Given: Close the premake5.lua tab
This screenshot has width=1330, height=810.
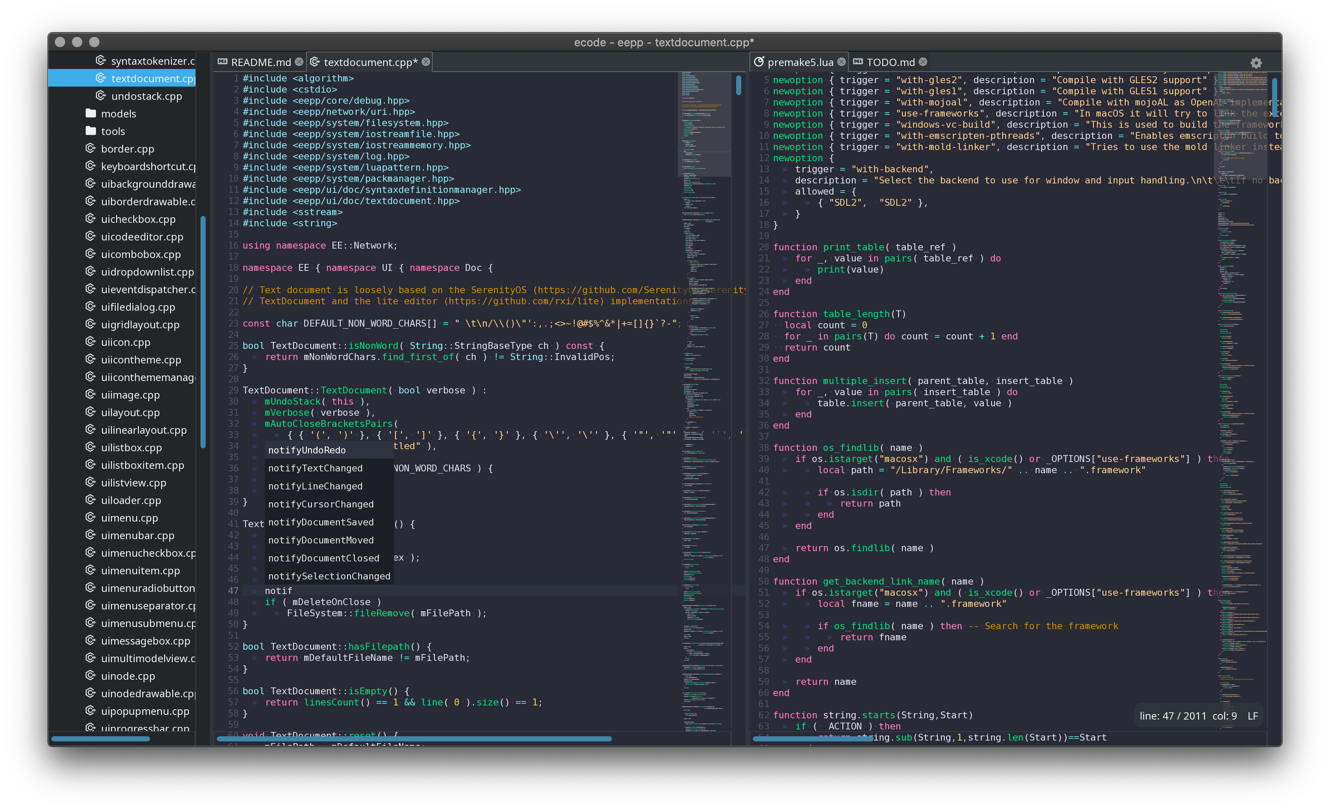Looking at the screenshot, I should tap(842, 62).
